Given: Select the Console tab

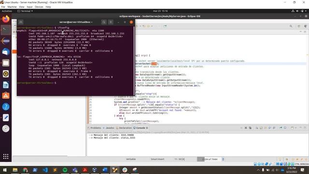Looking at the screenshot, I should (140, 128).
